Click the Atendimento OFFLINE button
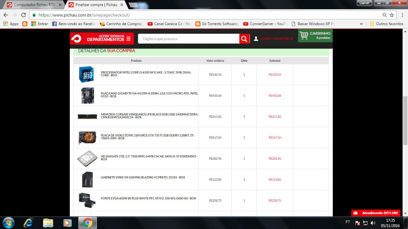This screenshot has height=229, width=408. coord(376,213)
